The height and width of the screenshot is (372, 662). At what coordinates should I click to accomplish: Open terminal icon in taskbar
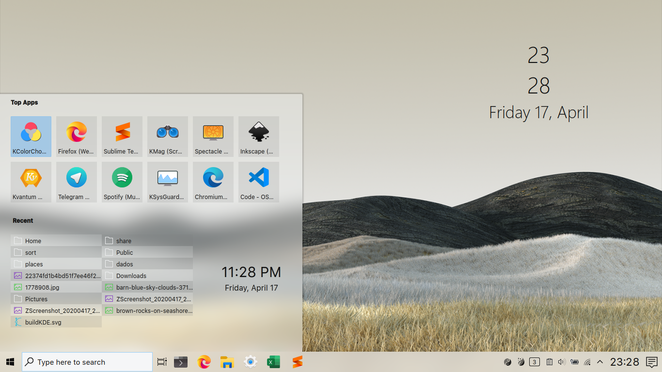(x=181, y=362)
